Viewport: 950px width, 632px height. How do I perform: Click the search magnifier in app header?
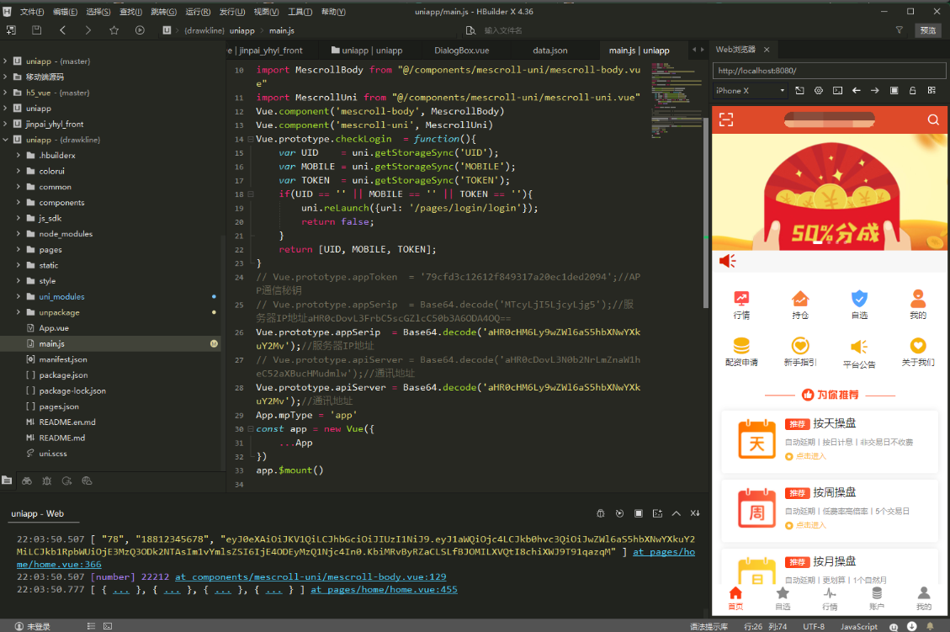(x=933, y=119)
